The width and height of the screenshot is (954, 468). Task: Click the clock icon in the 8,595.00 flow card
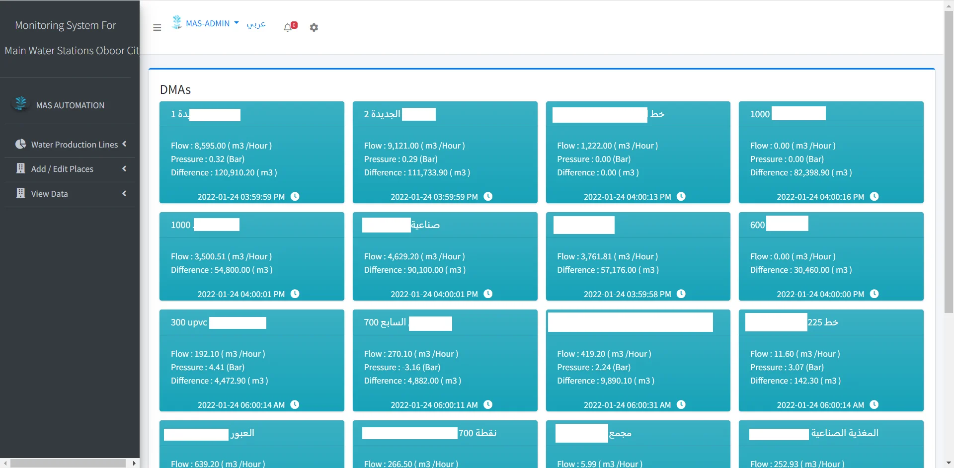[295, 196]
